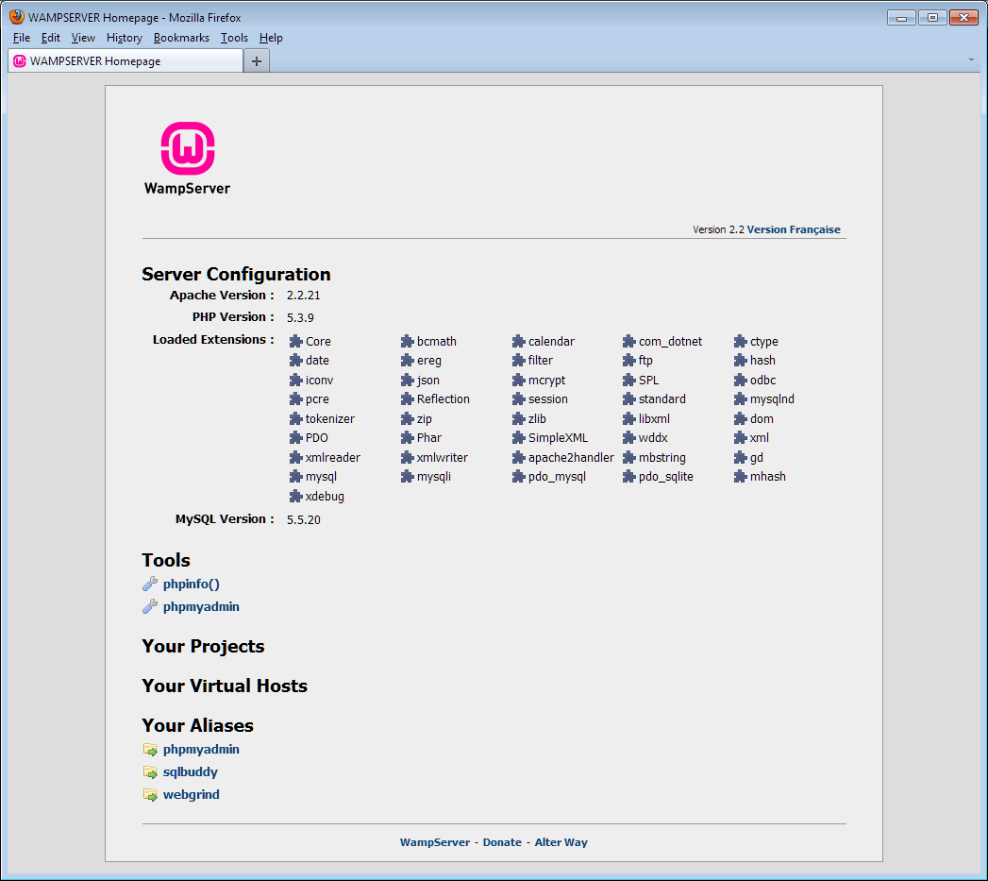Click the Server Configuration heading
The height and width of the screenshot is (881, 988).
236,275
